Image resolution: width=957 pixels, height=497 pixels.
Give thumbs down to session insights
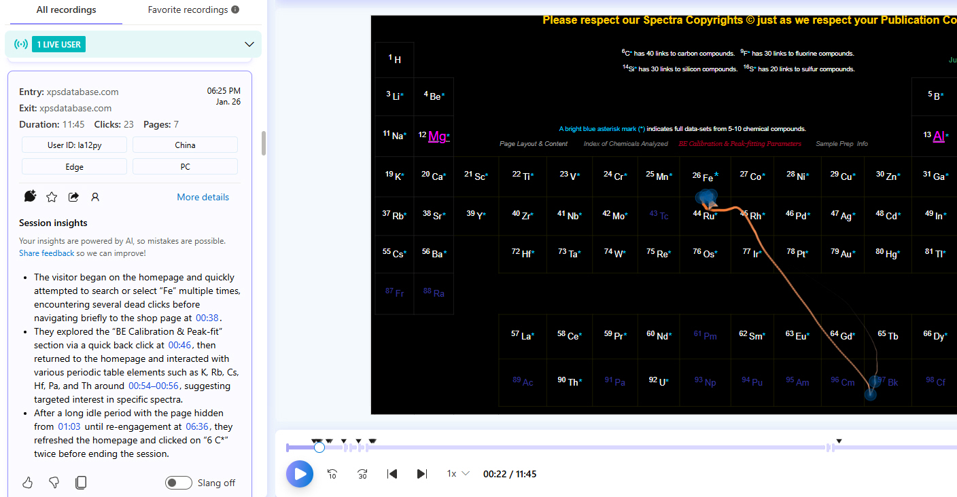(x=54, y=483)
